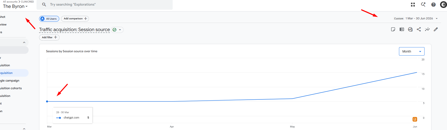Click the Add filter button

point(49,37)
